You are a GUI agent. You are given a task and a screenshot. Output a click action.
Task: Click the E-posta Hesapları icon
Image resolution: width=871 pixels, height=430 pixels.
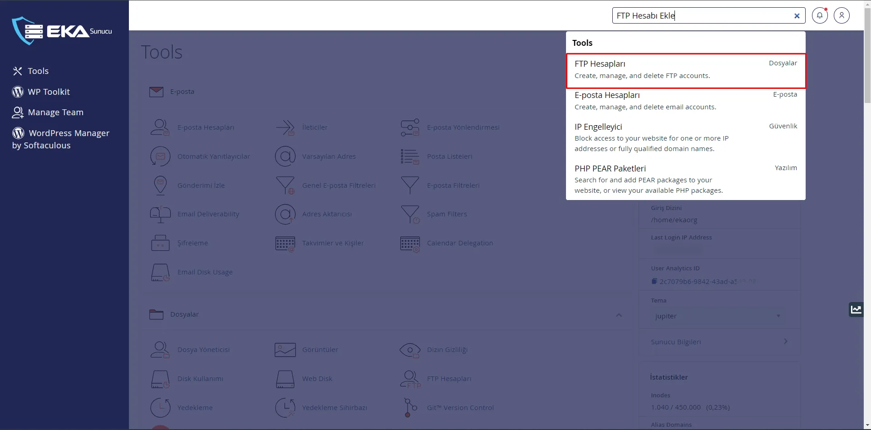coord(160,127)
